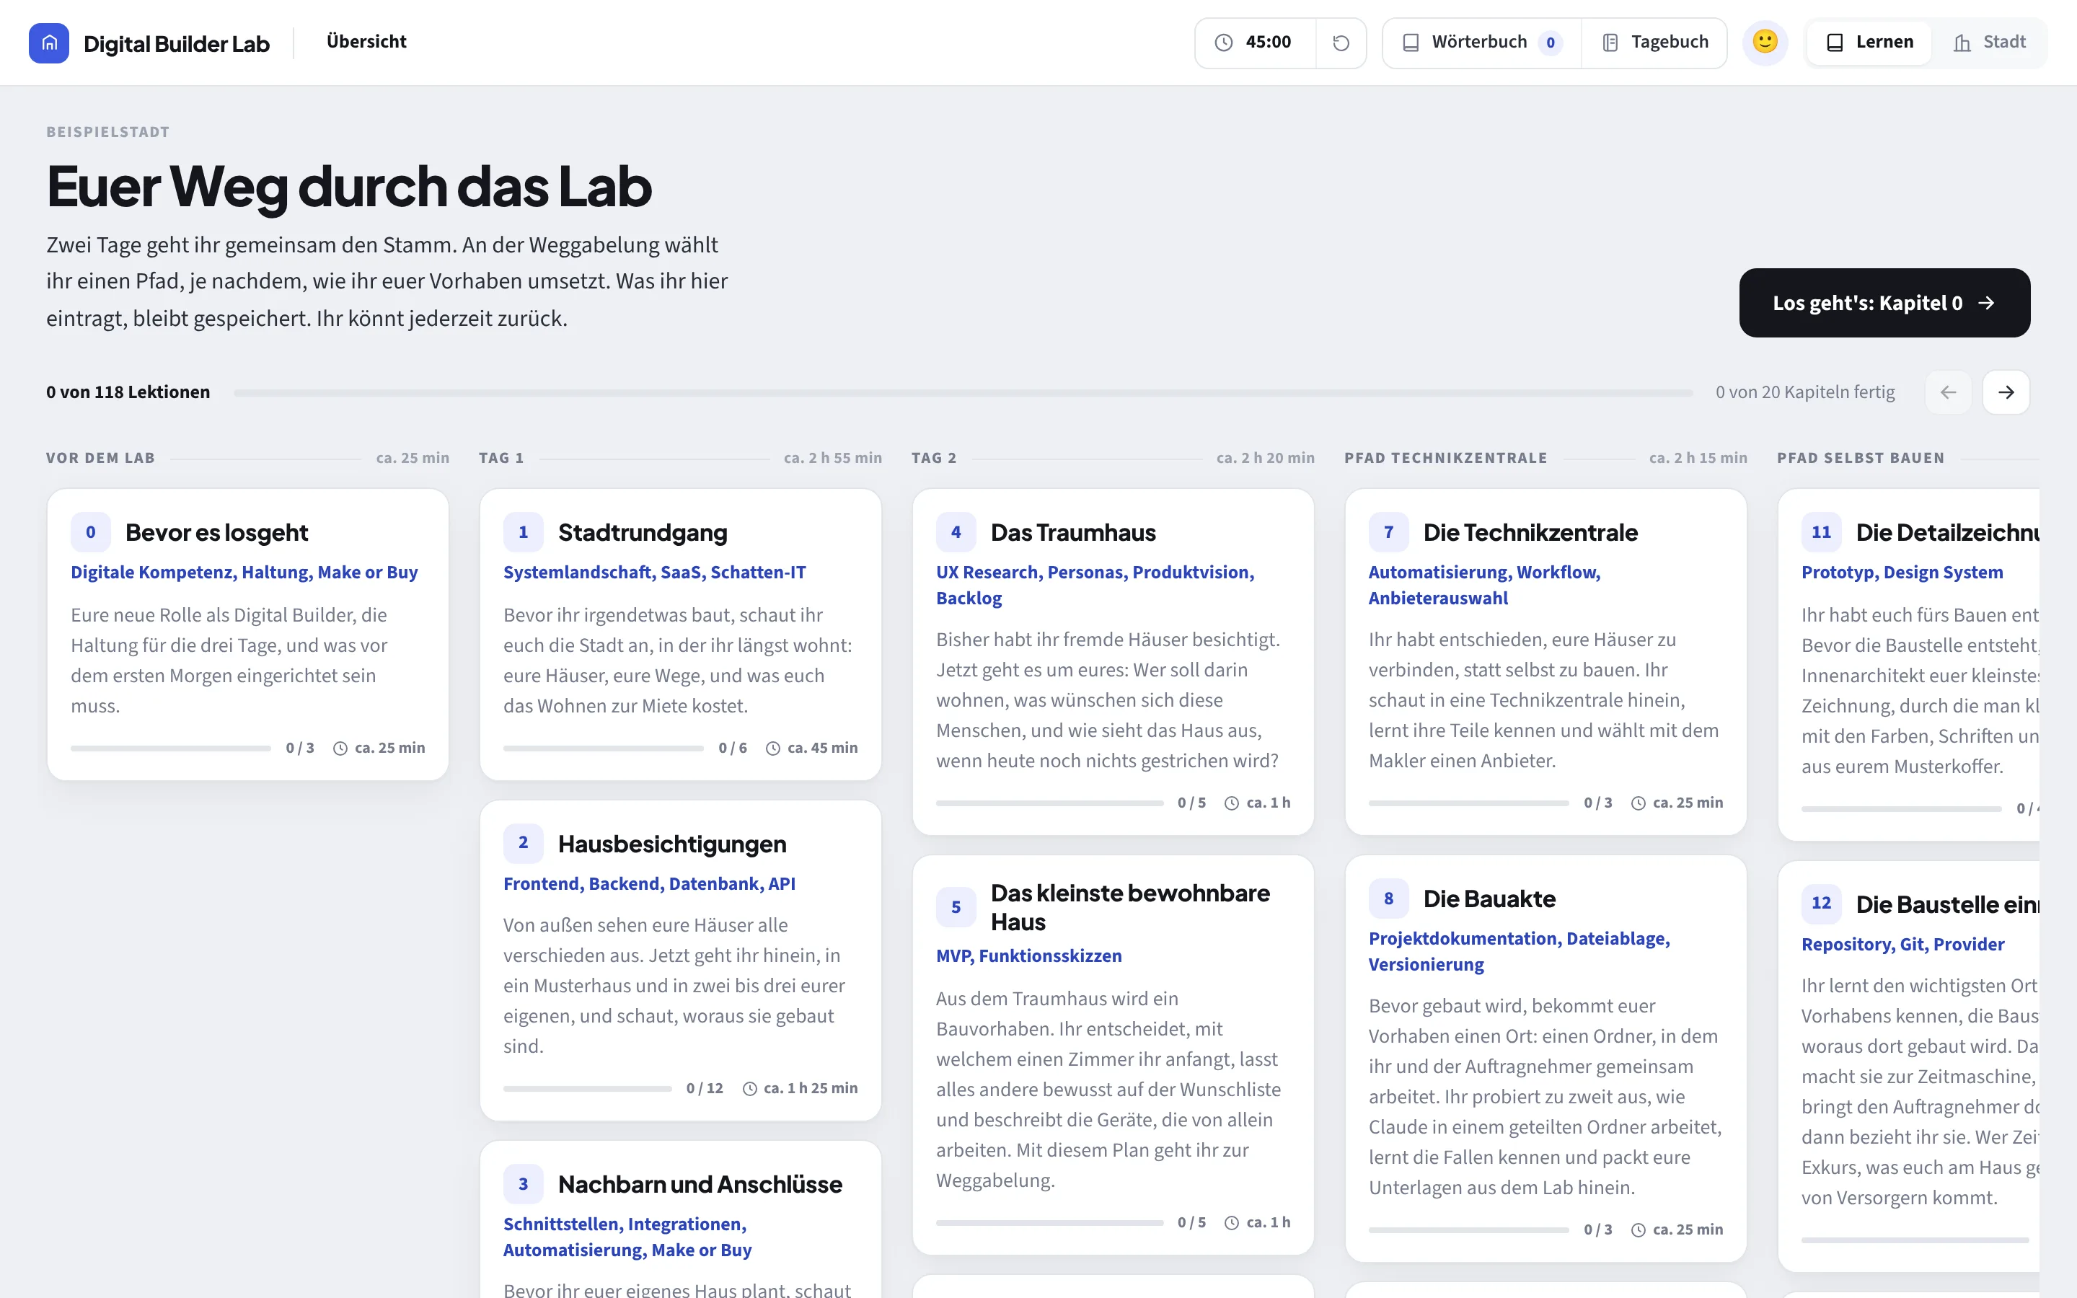Open the Tagebuch journal

1654,43
